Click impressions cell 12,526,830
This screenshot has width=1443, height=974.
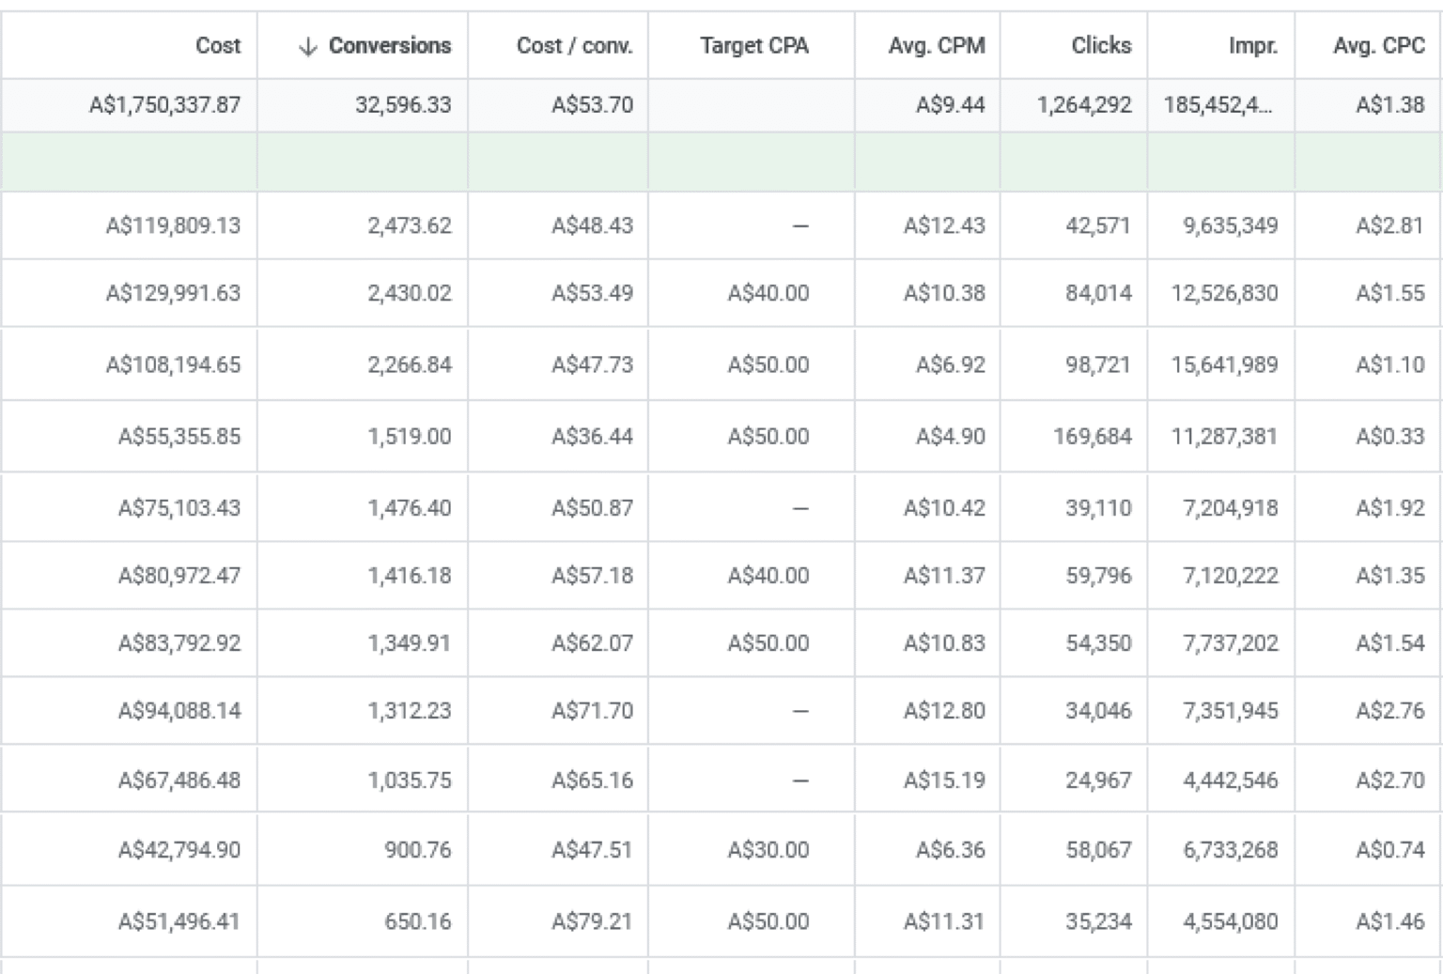pos(1224,294)
